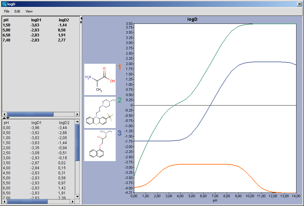This screenshot has width=304, height=206.
Task: Expand left panel with the right splitter arrow
Action: (81, 22)
